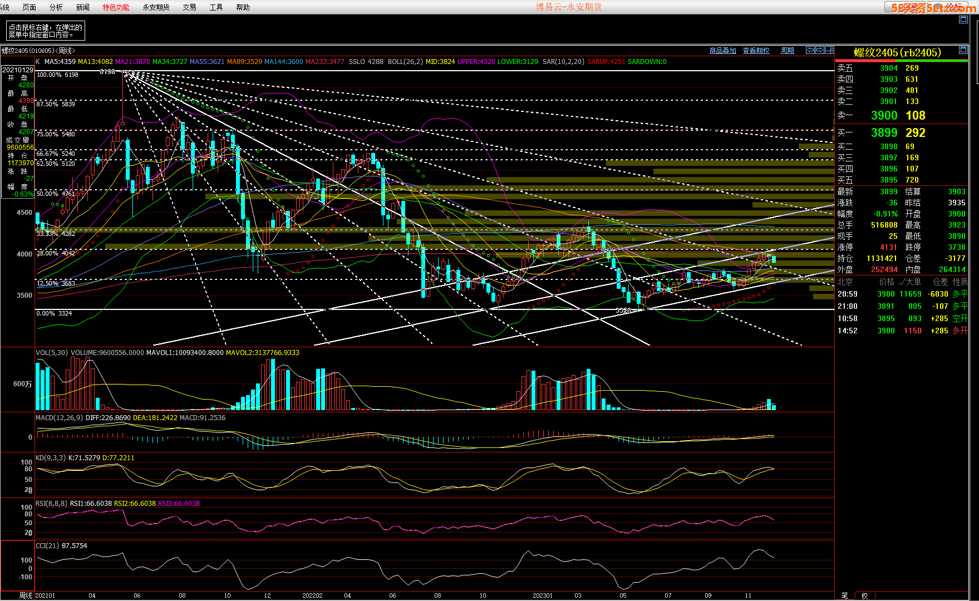
Task: Click the SAR(10,2,20) indicator label
Action: point(563,62)
